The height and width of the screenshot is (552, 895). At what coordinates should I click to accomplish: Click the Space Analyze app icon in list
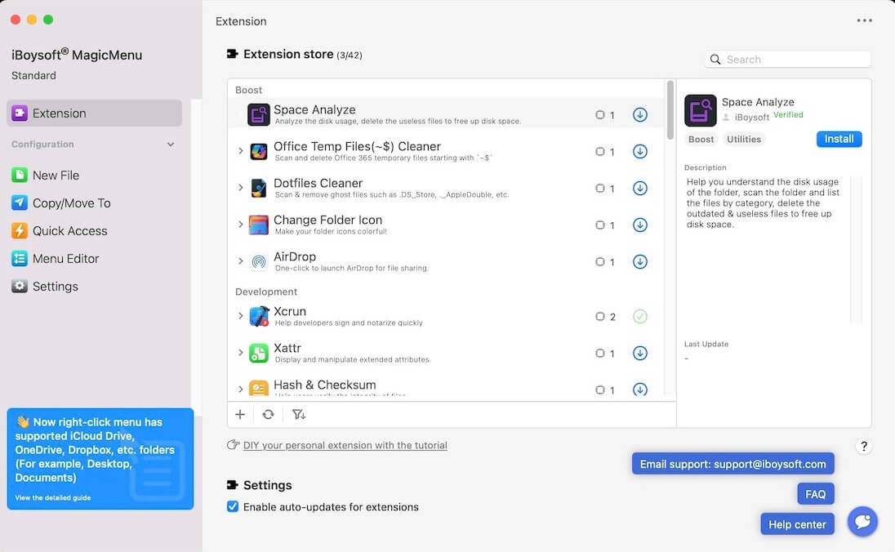pos(259,115)
